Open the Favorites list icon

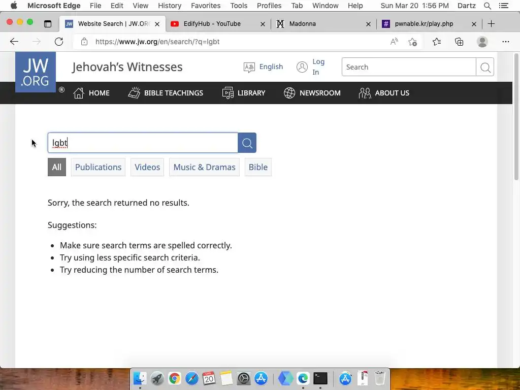(x=436, y=42)
